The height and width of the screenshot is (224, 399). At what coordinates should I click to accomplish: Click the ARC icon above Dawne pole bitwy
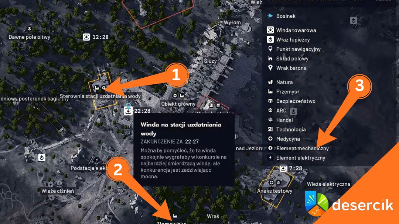click(x=29, y=28)
